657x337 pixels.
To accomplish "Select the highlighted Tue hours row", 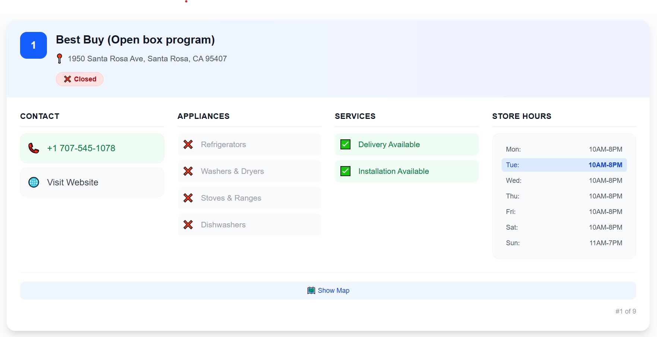I will pos(564,165).
